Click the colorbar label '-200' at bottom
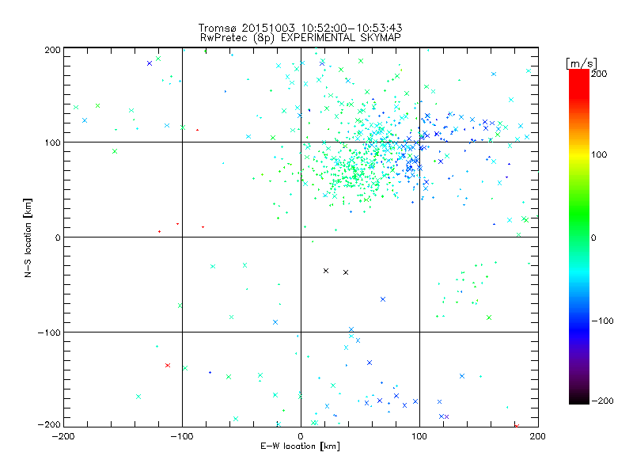Image resolution: width=633 pixels, height=475 pixels. click(602, 401)
